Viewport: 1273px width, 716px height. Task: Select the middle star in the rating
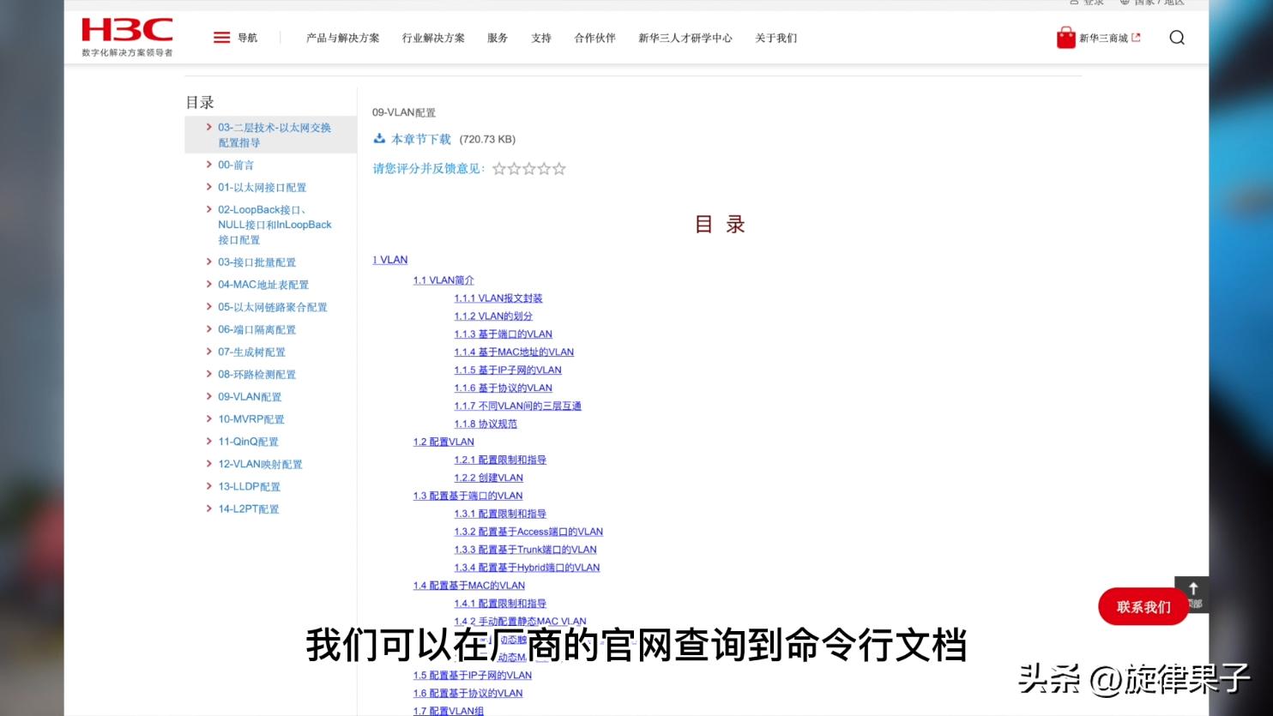(528, 168)
